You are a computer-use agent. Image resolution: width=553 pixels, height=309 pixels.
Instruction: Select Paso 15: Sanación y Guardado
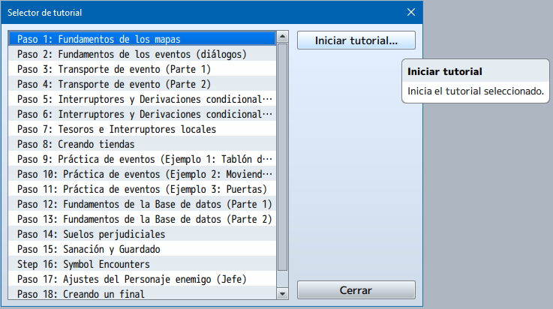[143, 249]
